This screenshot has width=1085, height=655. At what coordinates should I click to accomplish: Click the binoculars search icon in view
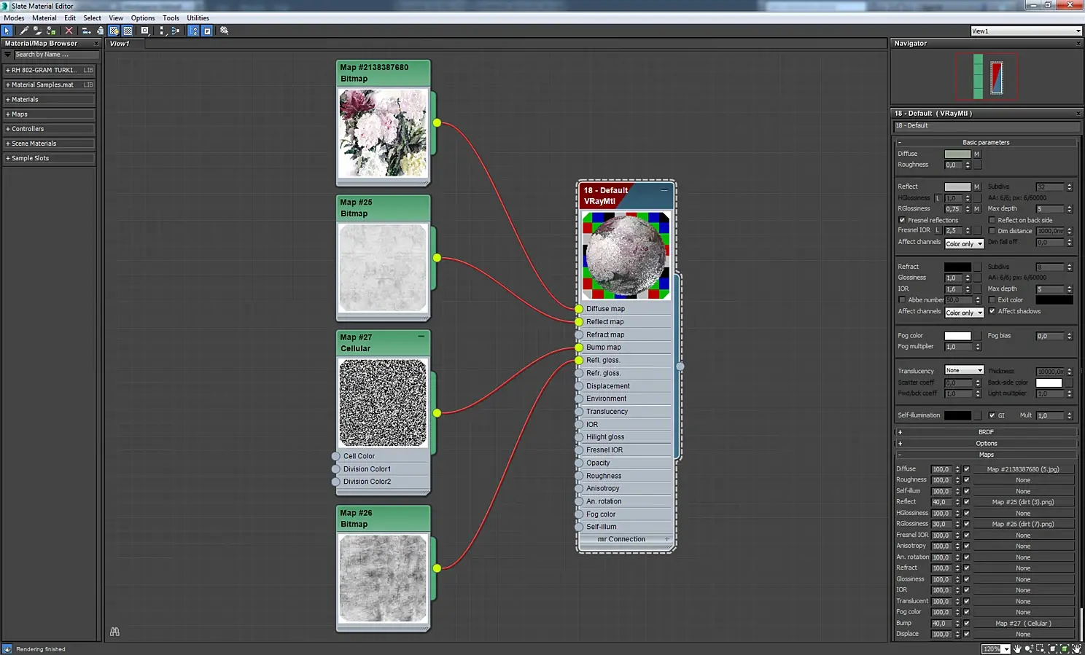tap(114, 632)
